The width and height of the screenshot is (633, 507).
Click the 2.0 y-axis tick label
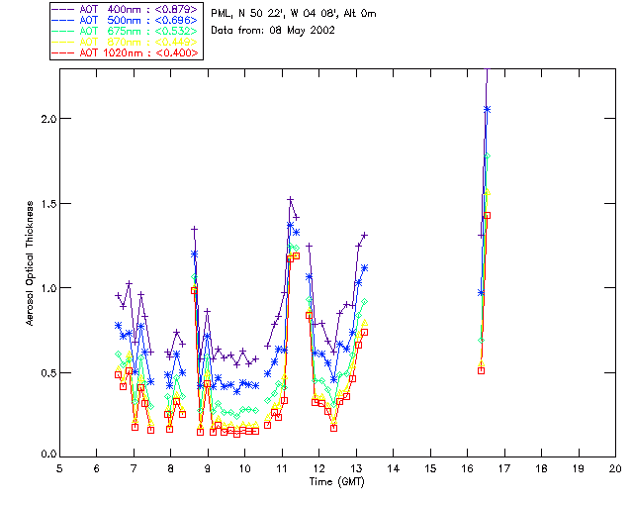pyautogui.click(x=48, y=119)
